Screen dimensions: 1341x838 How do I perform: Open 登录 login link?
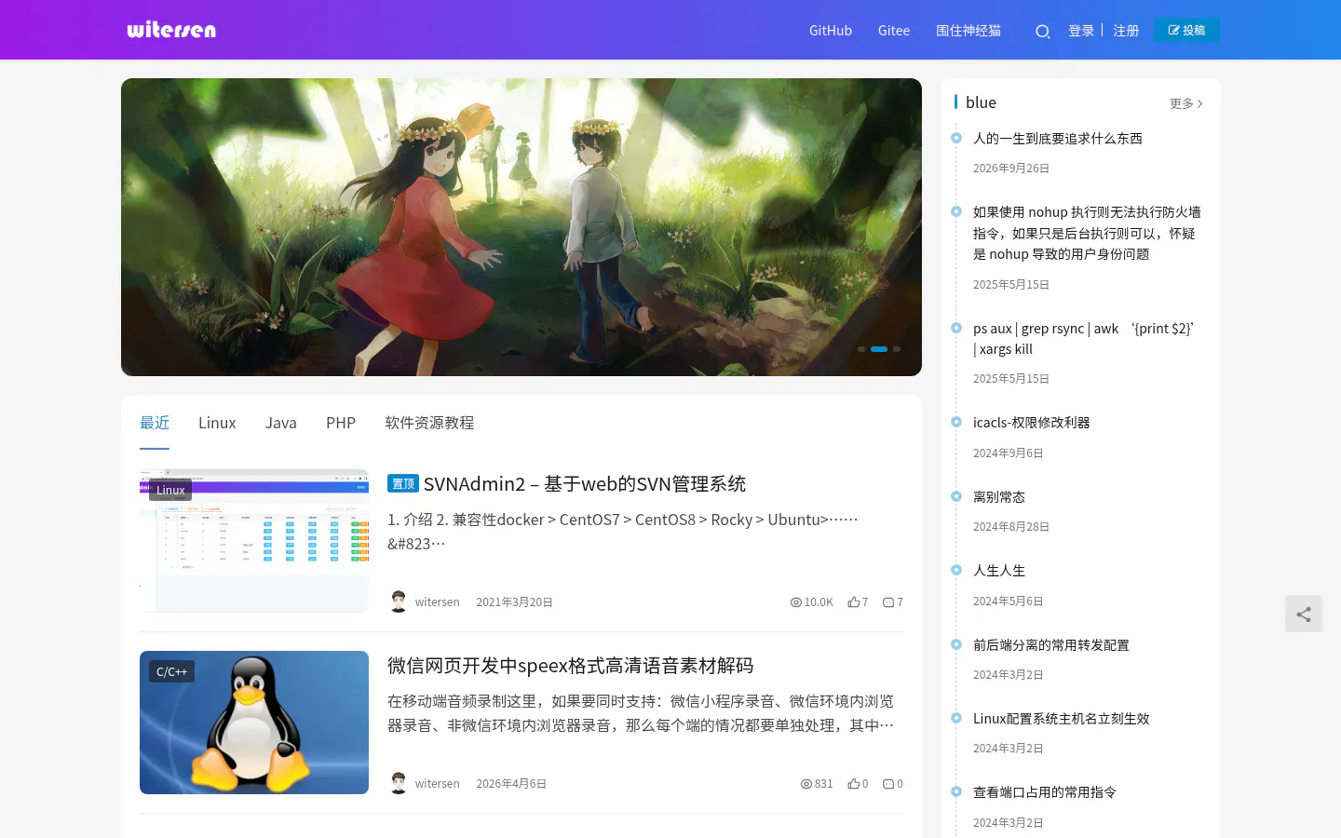(1081, 31)
